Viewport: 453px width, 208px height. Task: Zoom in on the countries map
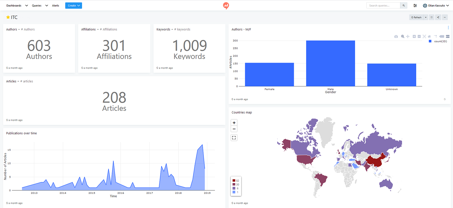point(234,123)
